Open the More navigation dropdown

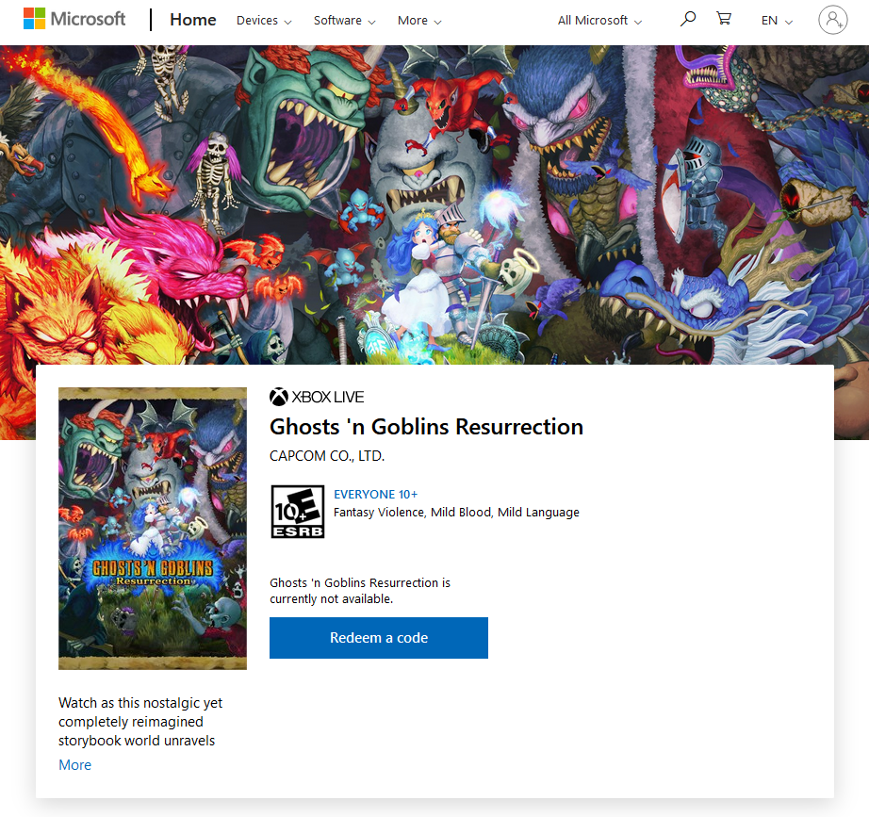(x=419, y=21)
